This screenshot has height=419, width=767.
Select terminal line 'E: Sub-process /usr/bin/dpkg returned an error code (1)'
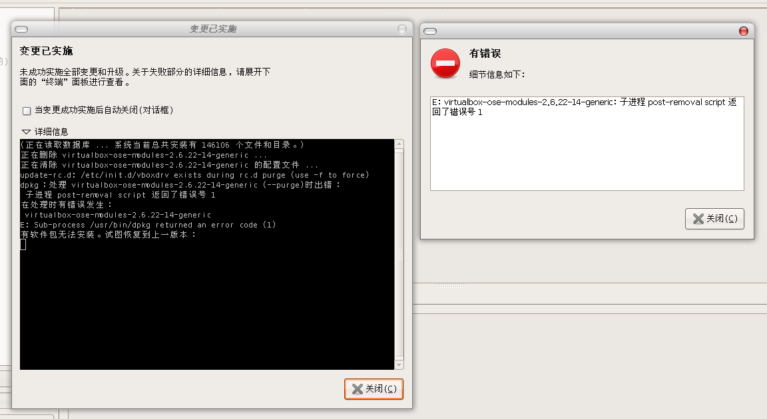coord(148,225)
